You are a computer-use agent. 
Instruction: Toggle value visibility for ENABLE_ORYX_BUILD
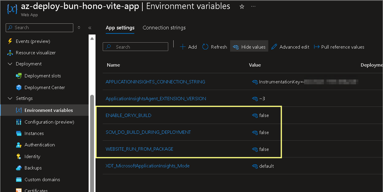254,115
